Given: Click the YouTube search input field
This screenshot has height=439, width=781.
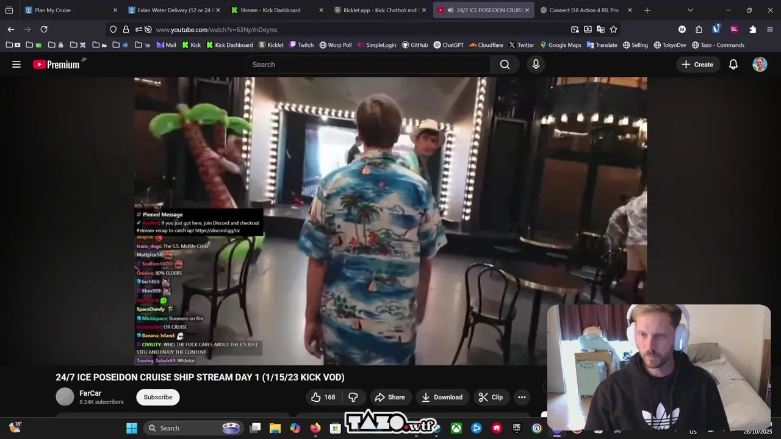Looking at the screenshot, I should point(367,64).
